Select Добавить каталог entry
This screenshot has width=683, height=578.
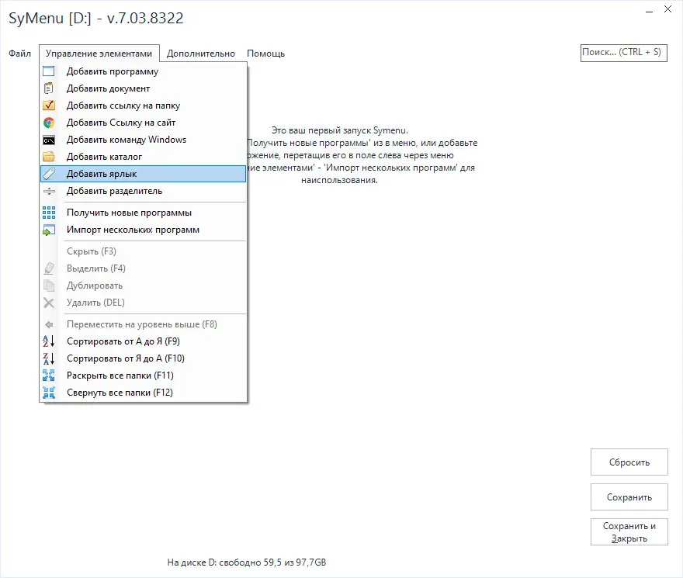(144, 157)
